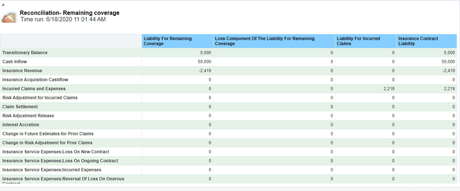The height and width of the screenshot is (191, 460).
Task: Click the 'Loss Component Of The Liability' column header
Action: pyautogui.click(x=274, y=41)
